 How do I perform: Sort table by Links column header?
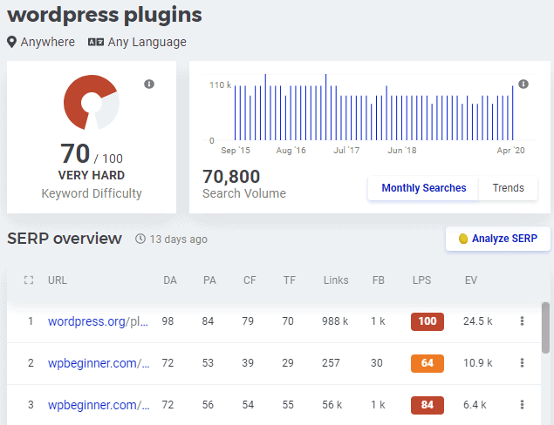point(335,280)
